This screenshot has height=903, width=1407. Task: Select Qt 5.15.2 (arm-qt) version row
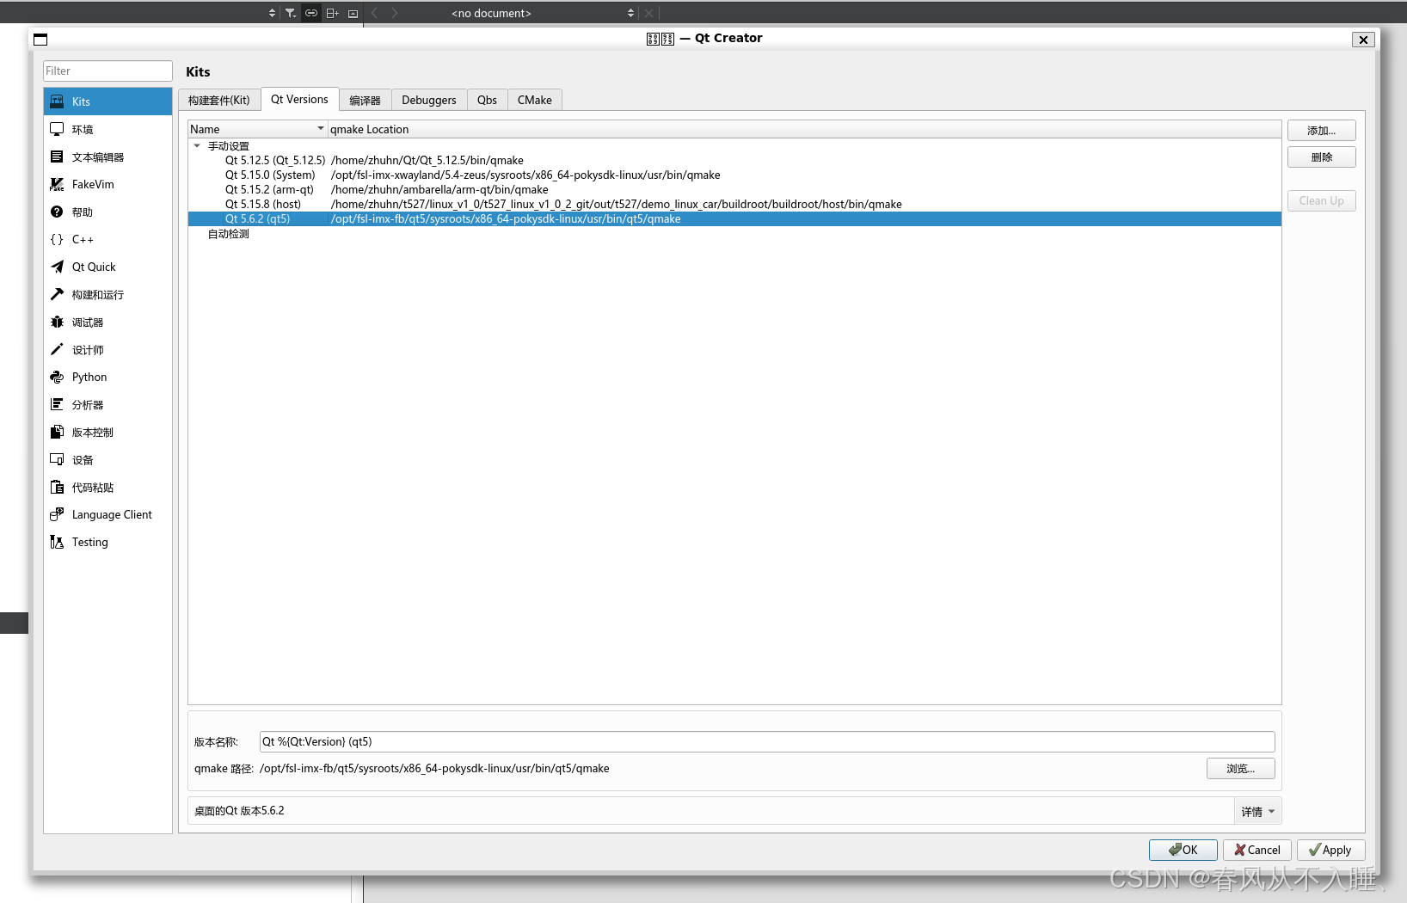(734, 189)
